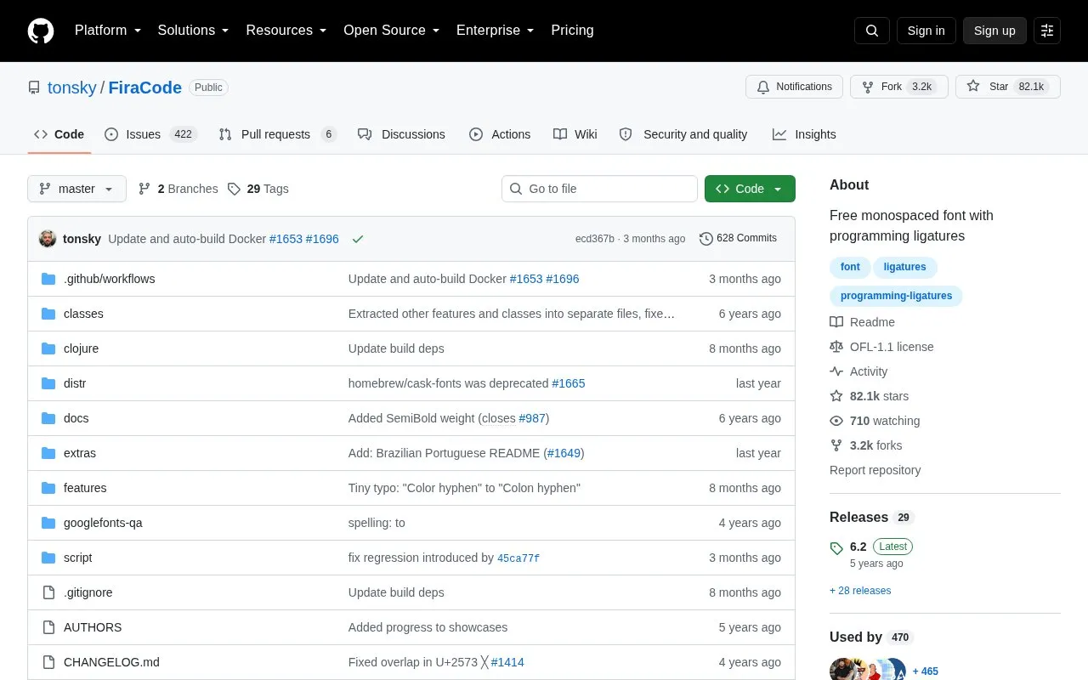Open the programming-ligatures topic tag
This screenshot has width=1088, height=680.
tap(897, 296)
